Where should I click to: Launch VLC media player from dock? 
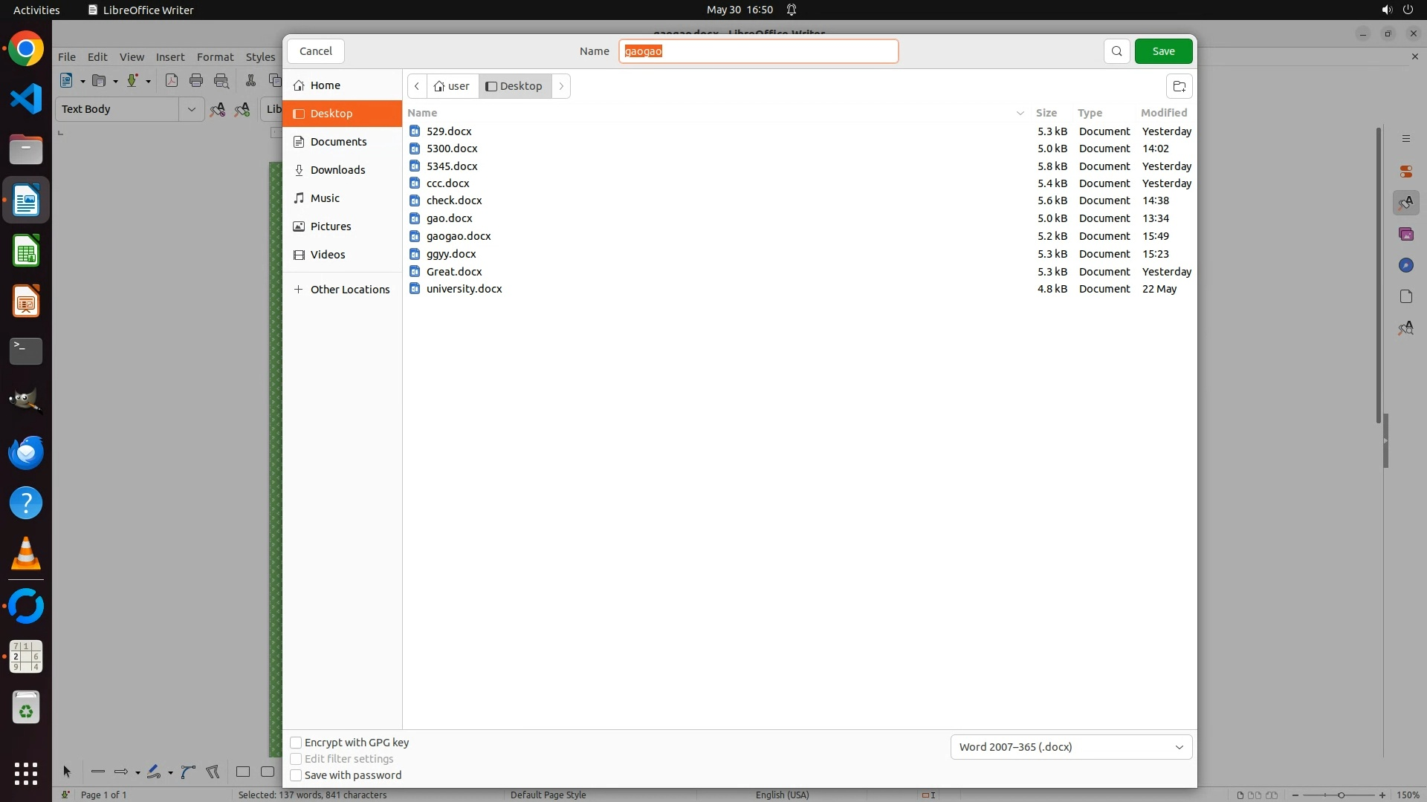(x=26, y=554)
